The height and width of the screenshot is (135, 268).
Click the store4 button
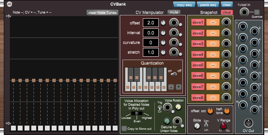[x=198, y=55]
